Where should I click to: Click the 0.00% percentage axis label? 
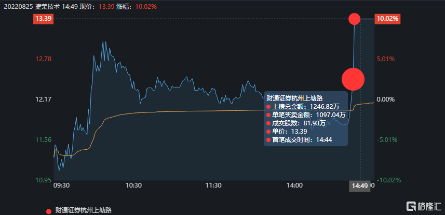point(386,99)
